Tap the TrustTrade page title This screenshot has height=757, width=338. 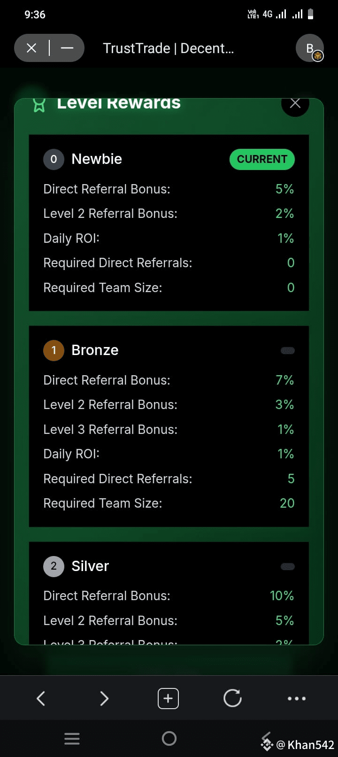click(168, 48)
